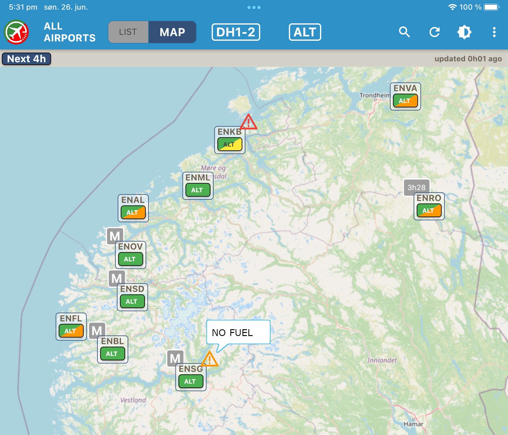Screen dimensions: 508x435
Task: Click orange warning triangle near ENSG
Action: 209,359
